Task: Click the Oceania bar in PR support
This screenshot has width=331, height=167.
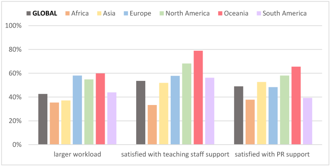Action: click(296, 105)
